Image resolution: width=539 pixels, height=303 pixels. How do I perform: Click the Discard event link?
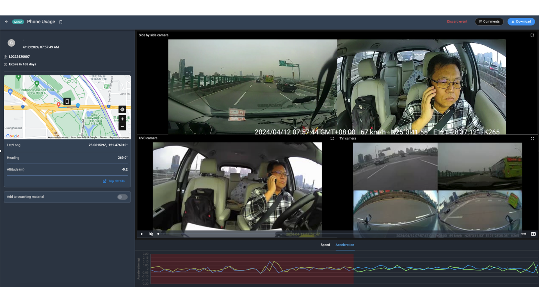pyautogui.click(x=457, y=22)
